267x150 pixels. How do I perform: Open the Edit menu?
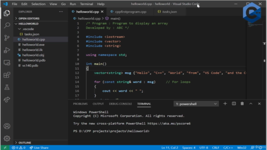click(24, 4)
